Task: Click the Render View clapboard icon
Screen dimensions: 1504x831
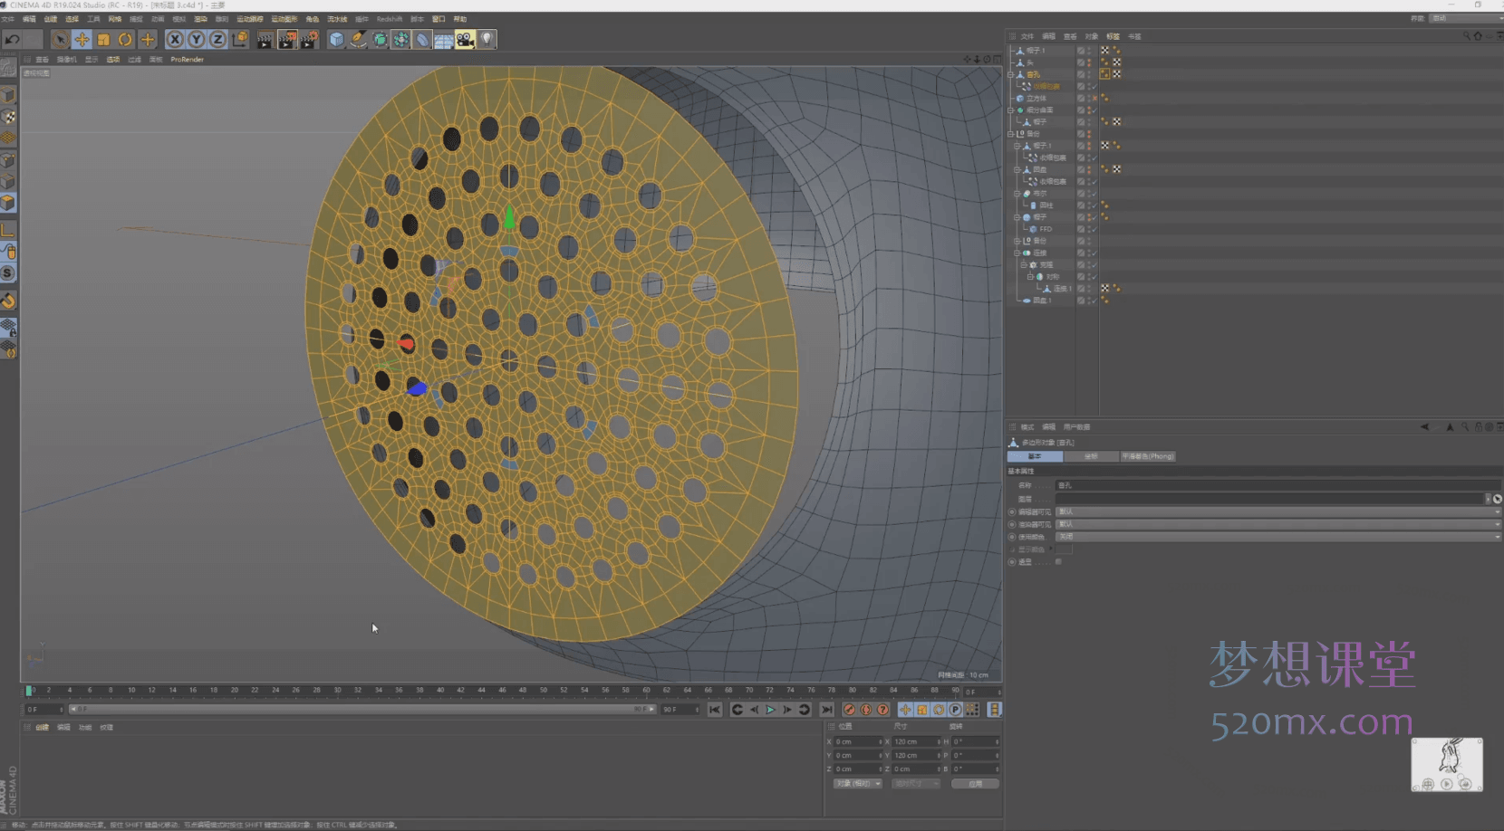Action: point(264,39)
